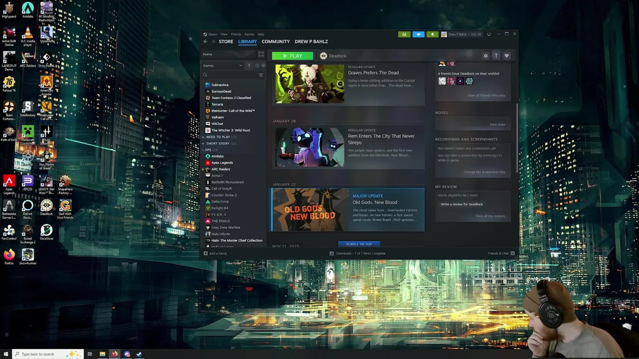Switch to the COMMUNITY tab

coord(276,41)
